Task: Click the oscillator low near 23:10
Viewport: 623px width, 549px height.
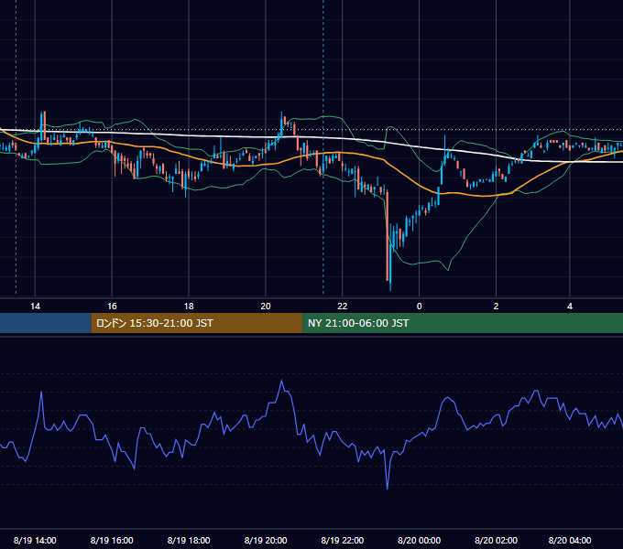Action: [x=388, y=487]
